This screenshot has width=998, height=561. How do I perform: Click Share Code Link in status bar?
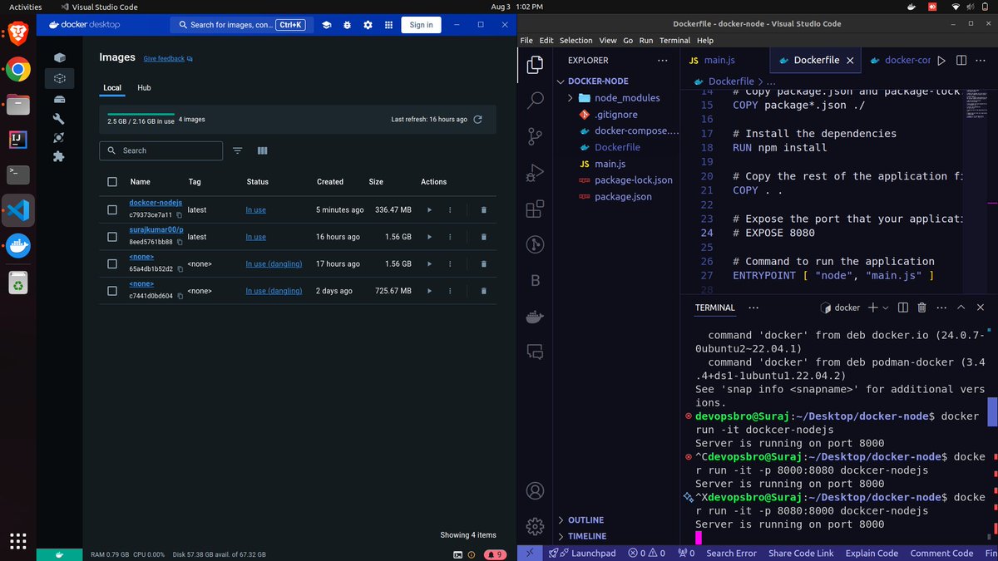[801, 553]
